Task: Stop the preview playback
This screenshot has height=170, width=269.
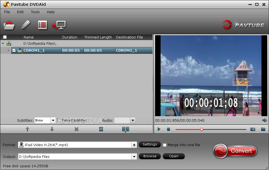Action: click(169, 129)
